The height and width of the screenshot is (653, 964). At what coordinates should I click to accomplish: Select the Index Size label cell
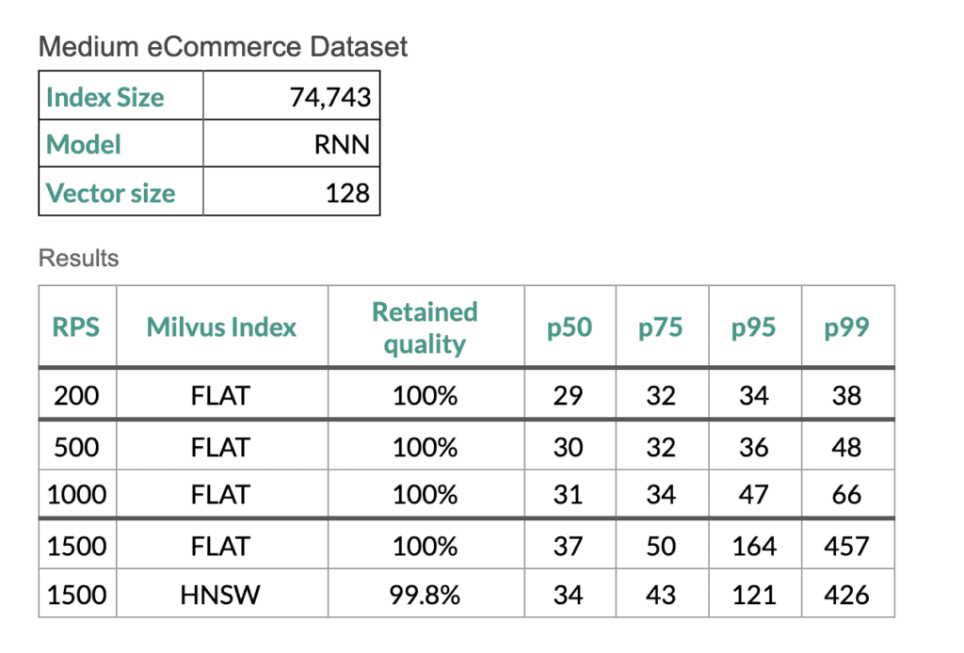104,98
